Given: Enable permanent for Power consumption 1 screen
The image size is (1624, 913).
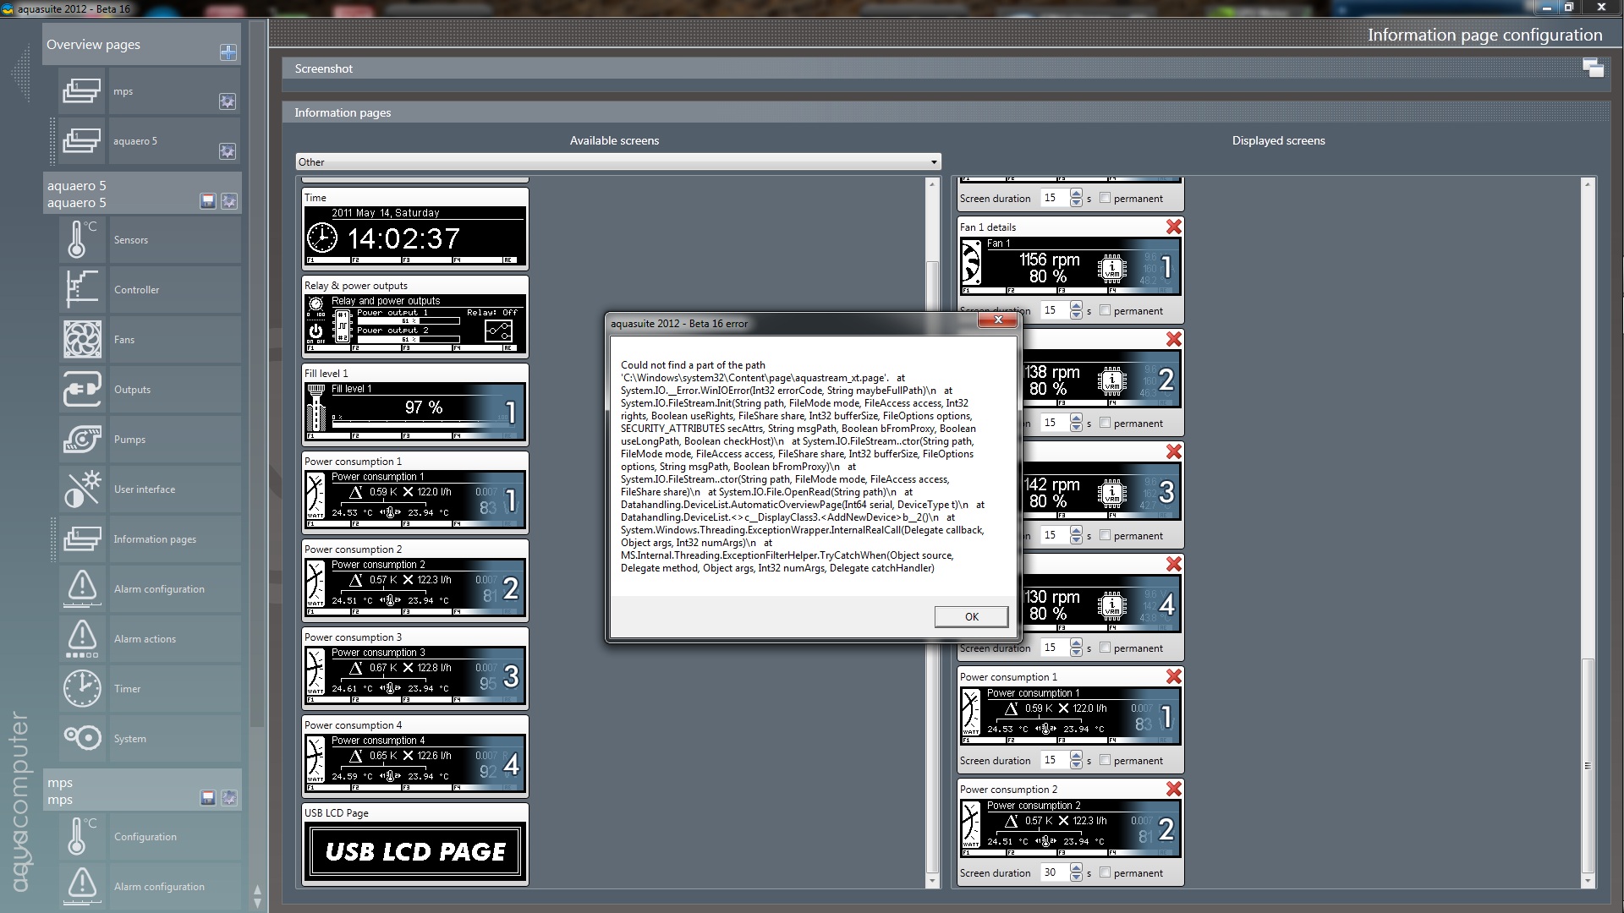Looking at the screenshot, I should pyautogui.click(x=1105, y=760).
